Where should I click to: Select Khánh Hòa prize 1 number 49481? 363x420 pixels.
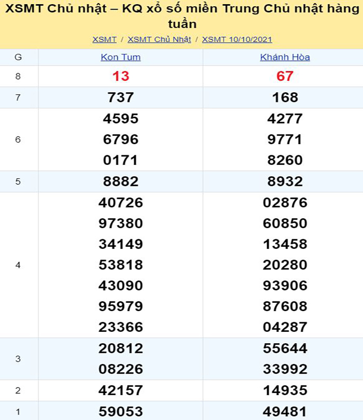click(x=285, y=411)
